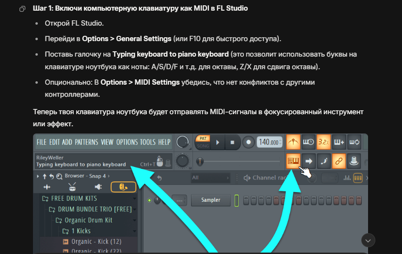Click the scroll-to-bottom chevron button
Image resolution: width=402 pixels, height=254 pixels.
(368, 240)
